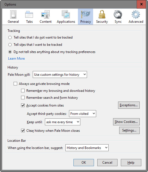Open 'Use custom settings for history' dropdown
The height and width of the screenshot is (172, 148).
coord(60,74)
